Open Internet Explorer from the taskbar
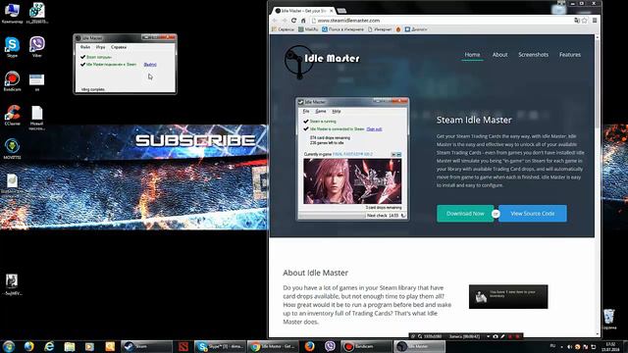 (49, 346)
